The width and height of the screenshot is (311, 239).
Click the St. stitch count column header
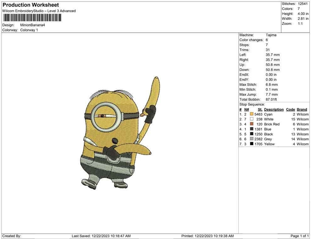point(260,109)
